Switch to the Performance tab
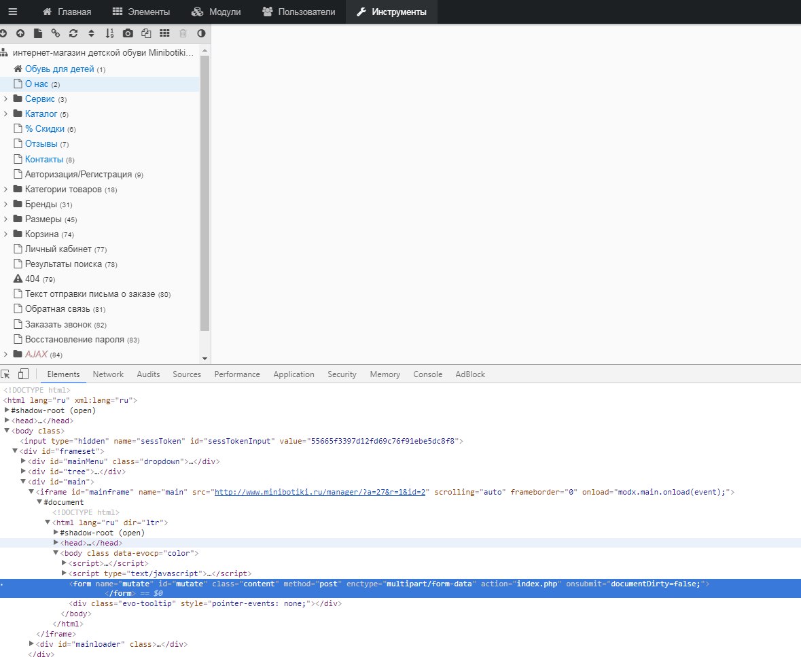 pos(237,374)
